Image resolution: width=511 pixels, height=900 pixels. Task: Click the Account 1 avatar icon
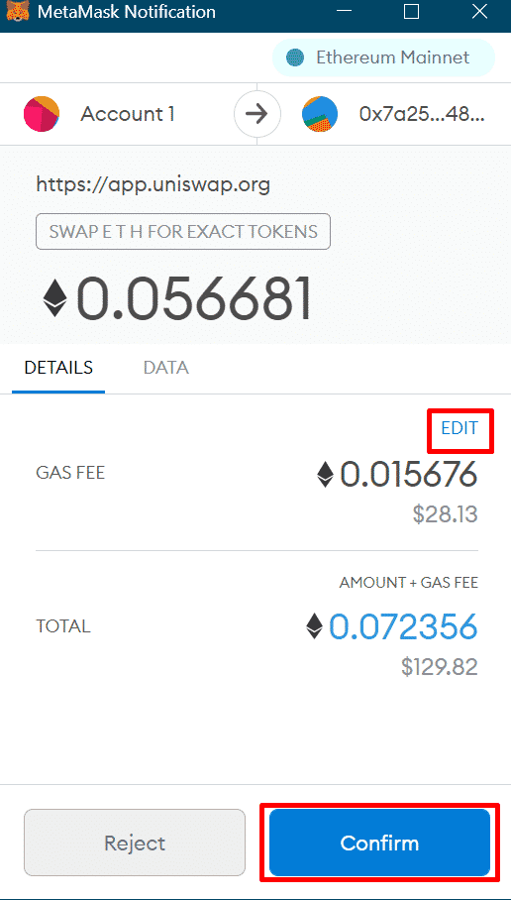point(42,114)
